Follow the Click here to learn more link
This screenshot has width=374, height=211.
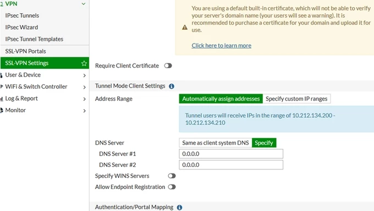pos(221,46)
